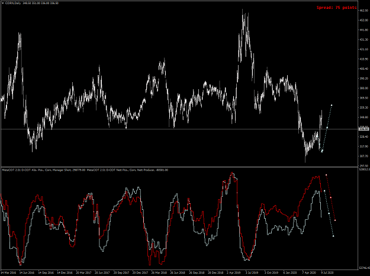The height and width of the screenshot is (276, 370).
Task: Click the 20 Mar 2017 date label
Action: pos(83,272)
